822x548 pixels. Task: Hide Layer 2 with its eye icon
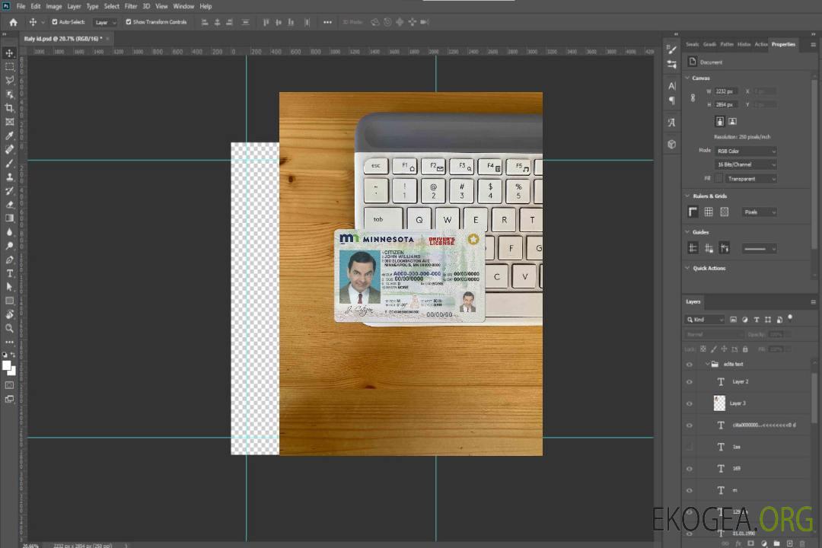click(x=690, y=381)
